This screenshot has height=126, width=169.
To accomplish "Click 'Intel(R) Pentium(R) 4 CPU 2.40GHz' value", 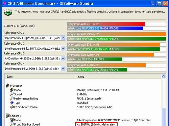I will pyautogui.click(x=98, y=90).
